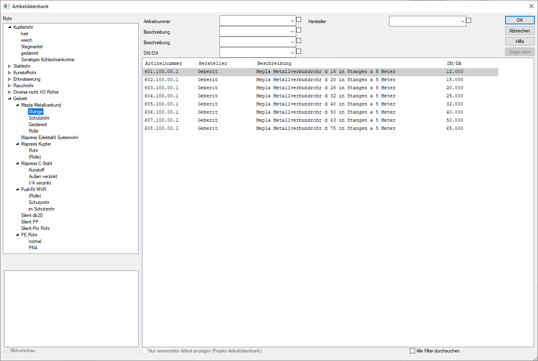Tick the checkbox beside the Hersteller filter
Viewport: 538px width, 361px height.
(x=469, y=20)
